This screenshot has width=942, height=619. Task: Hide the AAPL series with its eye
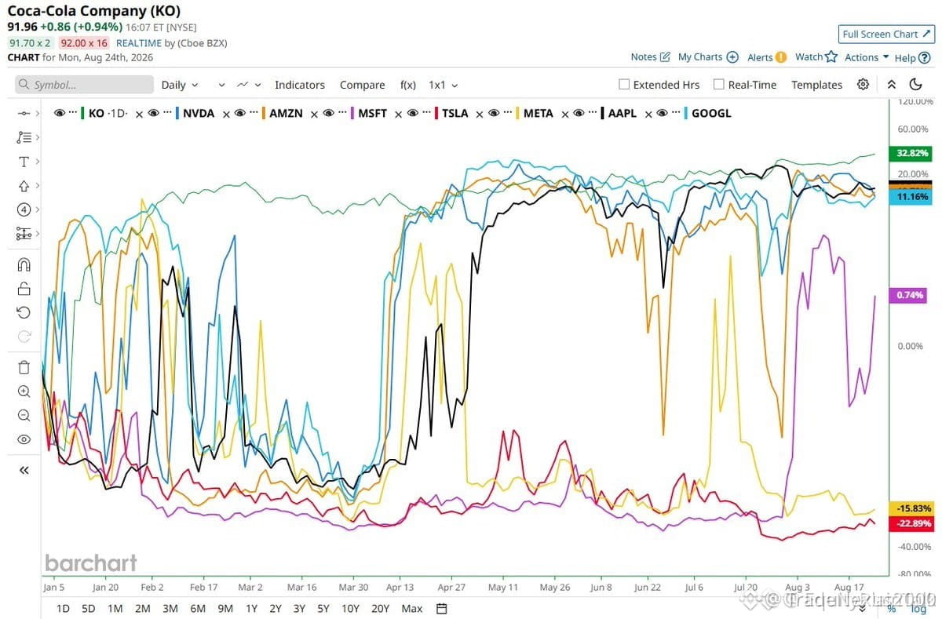[579, 113]
